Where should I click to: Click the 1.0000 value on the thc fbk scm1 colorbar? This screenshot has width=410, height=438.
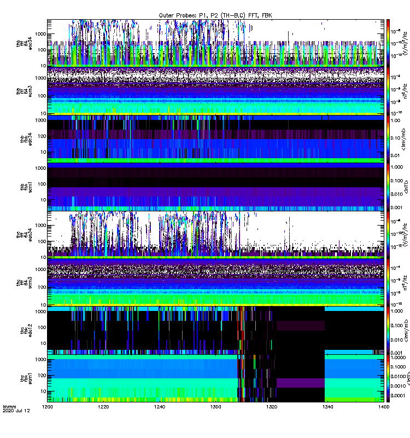398,358
